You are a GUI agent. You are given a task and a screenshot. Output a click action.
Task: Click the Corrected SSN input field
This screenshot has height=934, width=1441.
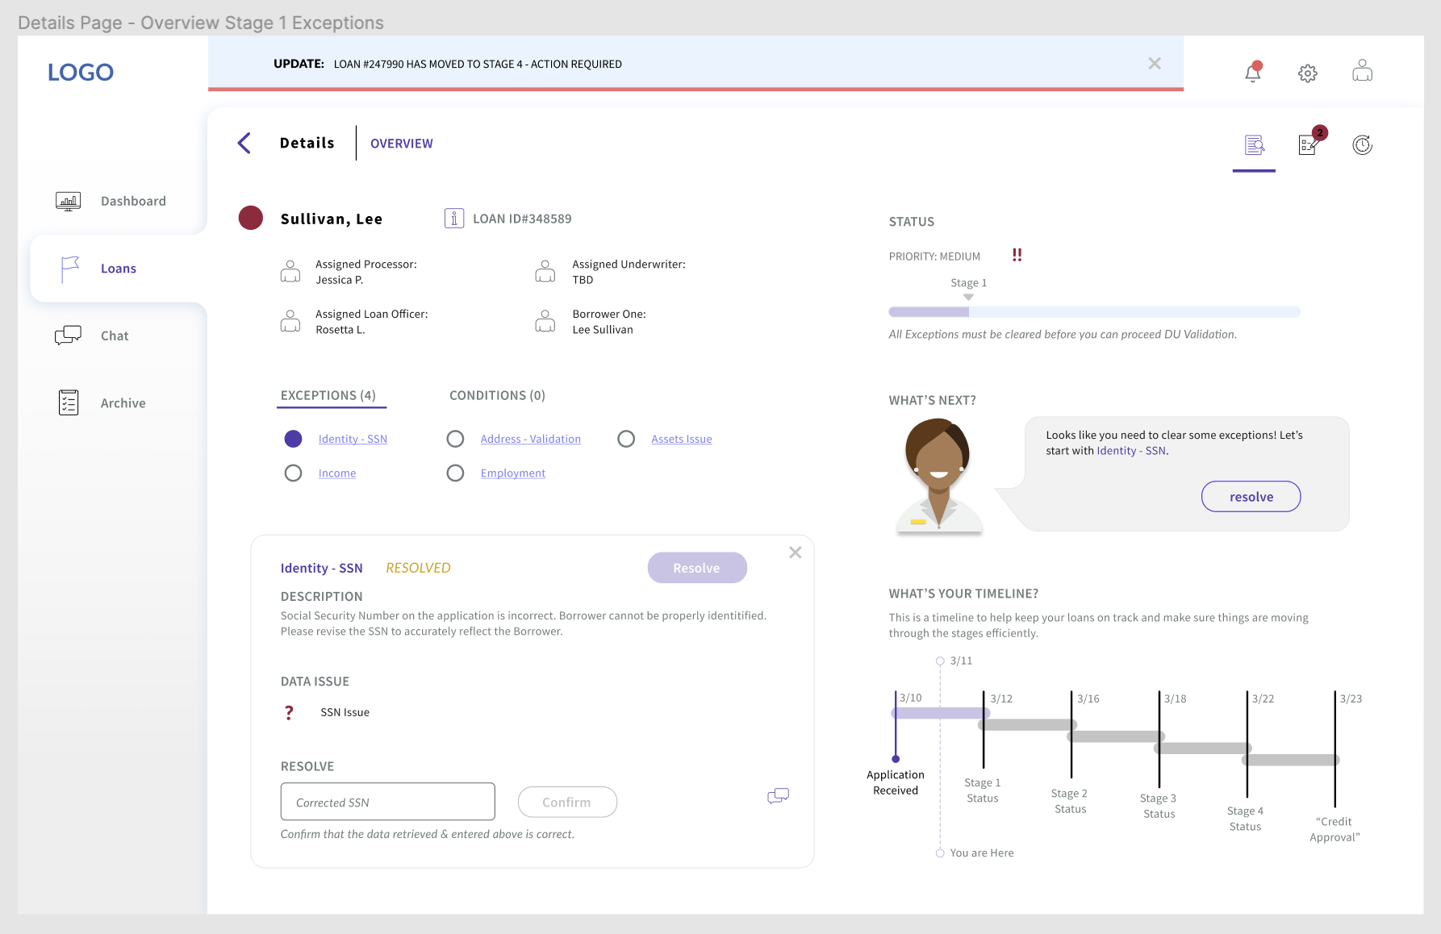[x=388, y=802]
